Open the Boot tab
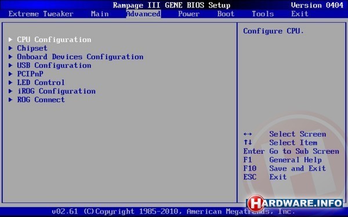Image resolution: width=348 pixels, height=217 pixels. pos(226,14)
